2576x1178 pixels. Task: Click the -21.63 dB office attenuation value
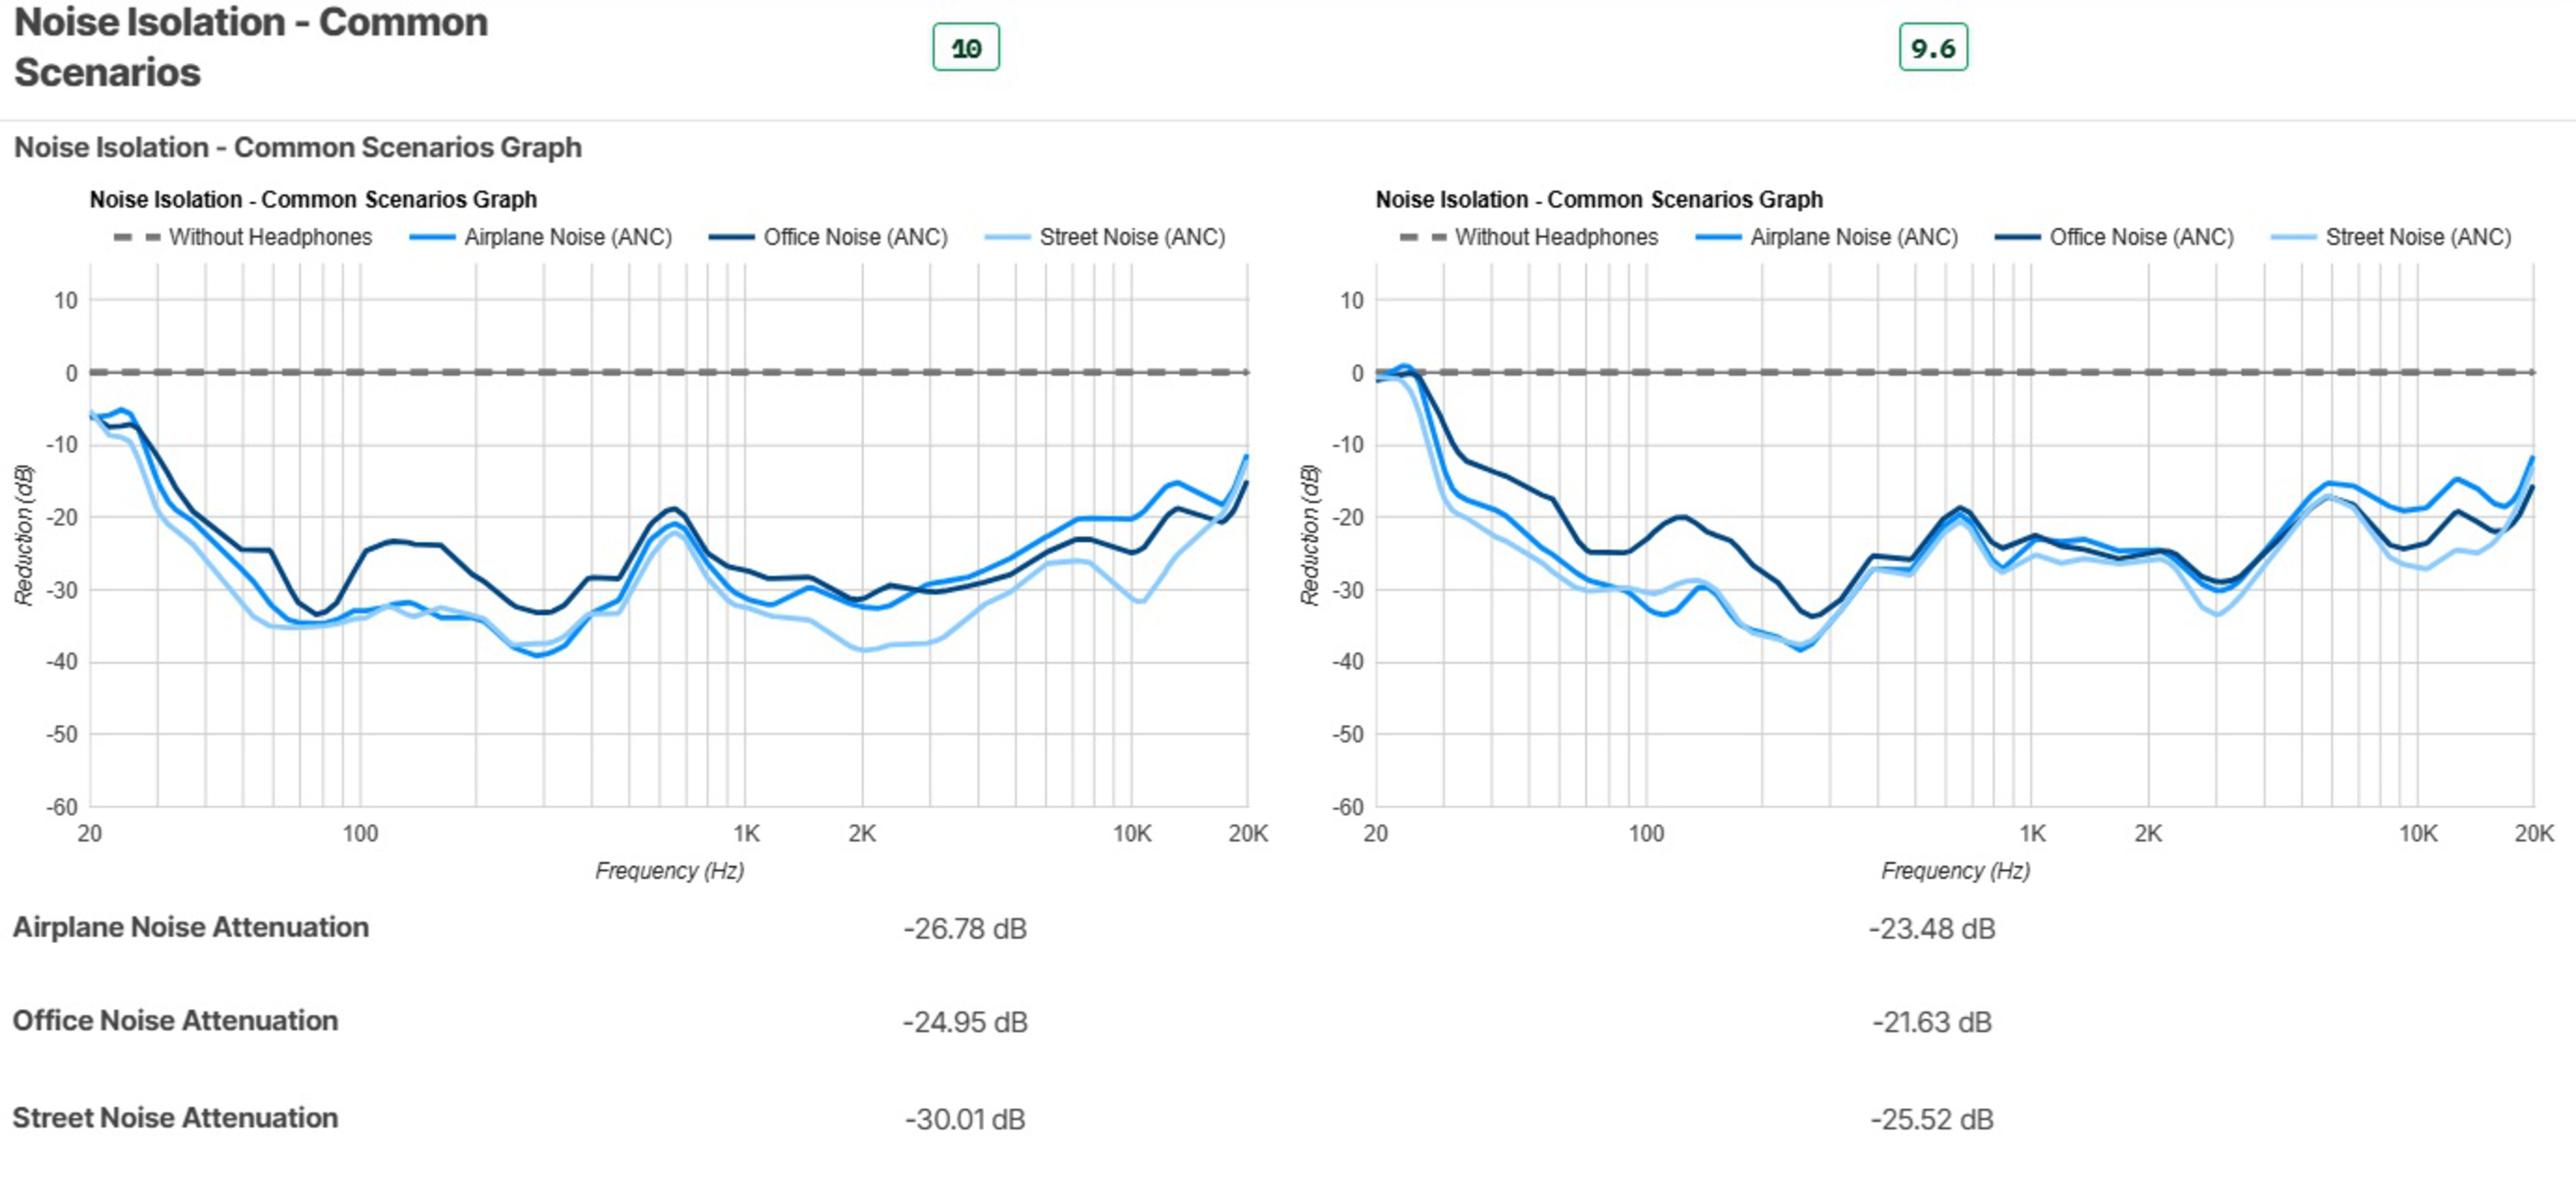point(1931,1022)
